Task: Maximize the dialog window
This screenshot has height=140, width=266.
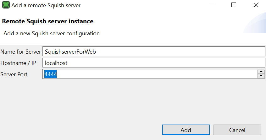Action: tap(234, 5)
